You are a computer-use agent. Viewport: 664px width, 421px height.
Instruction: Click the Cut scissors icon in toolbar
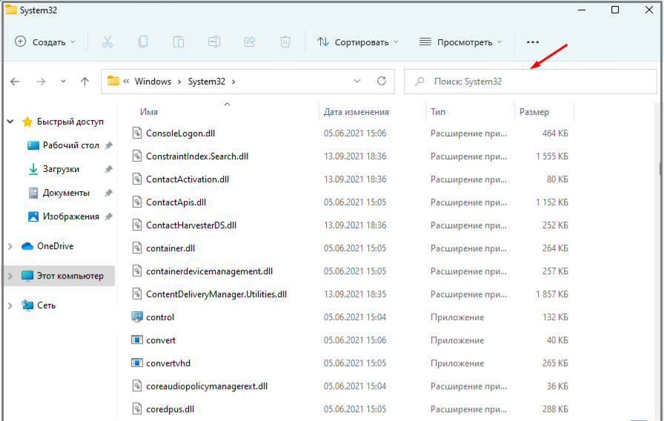point(107,42)
